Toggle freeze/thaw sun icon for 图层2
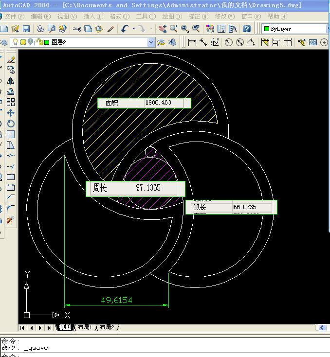The image size is (330, 357). point(23,42)
